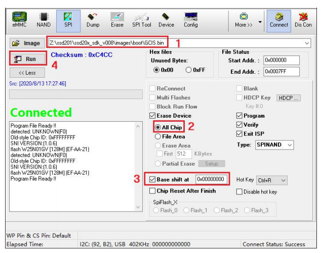Open the HDCP ... button
Image resolution: width=321 pixels, height=253 pixels.
(289, 98)
